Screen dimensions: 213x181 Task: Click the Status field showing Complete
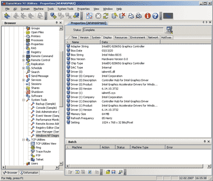point(123,30)
